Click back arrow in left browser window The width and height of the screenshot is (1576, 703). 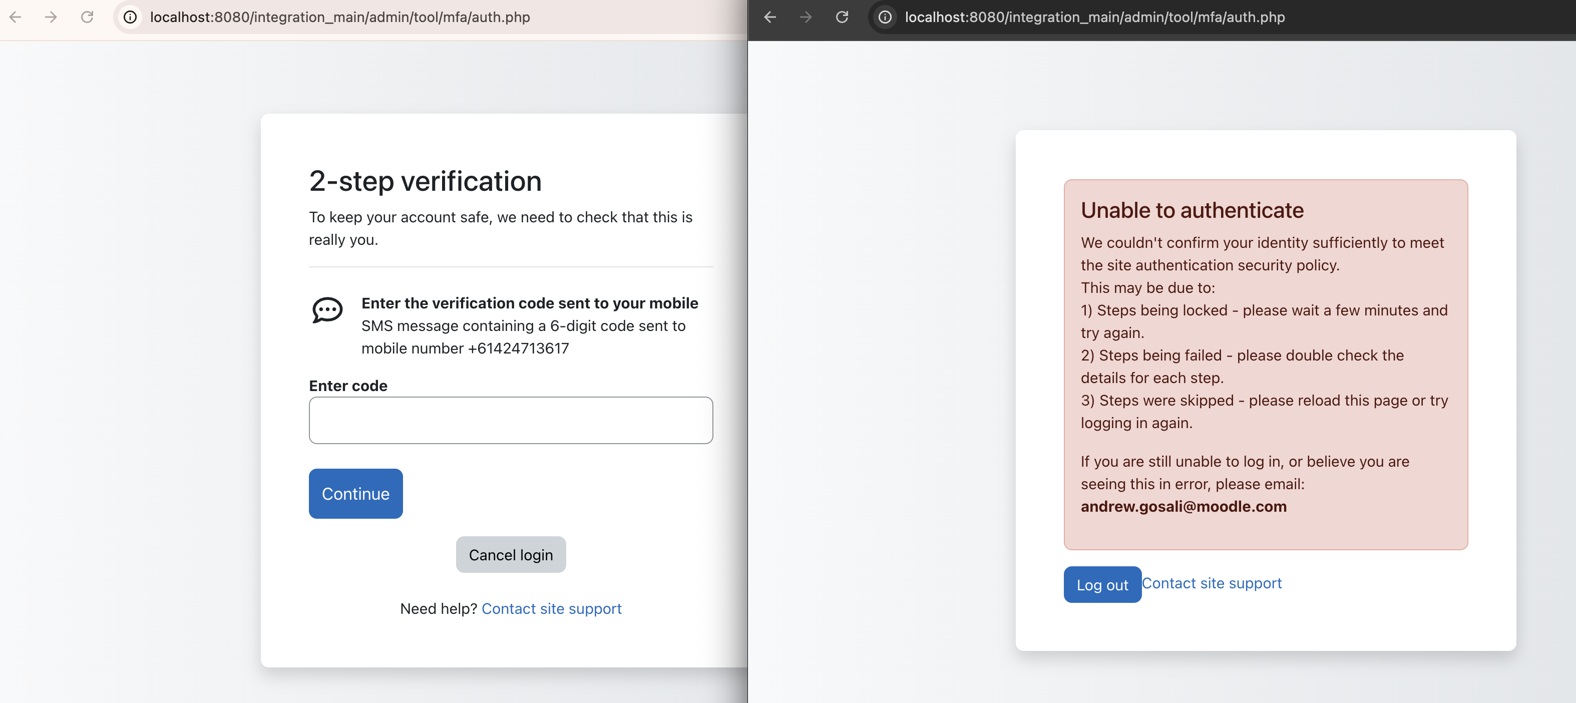point(16,17)
